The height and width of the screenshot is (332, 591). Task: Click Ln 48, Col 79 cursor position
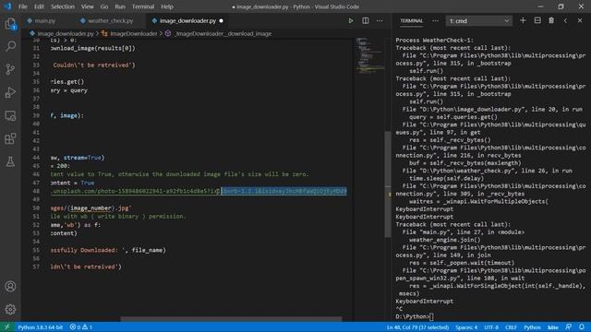417,327
